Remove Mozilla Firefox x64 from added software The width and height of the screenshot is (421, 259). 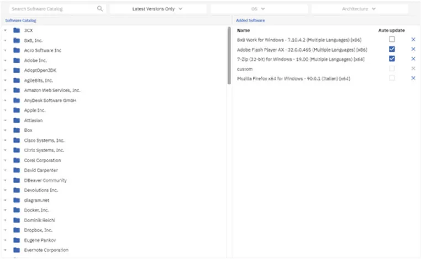(413, 78)
